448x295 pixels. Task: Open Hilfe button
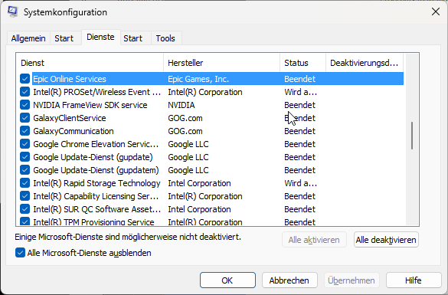pyautogui.click(x=414, y=280)
